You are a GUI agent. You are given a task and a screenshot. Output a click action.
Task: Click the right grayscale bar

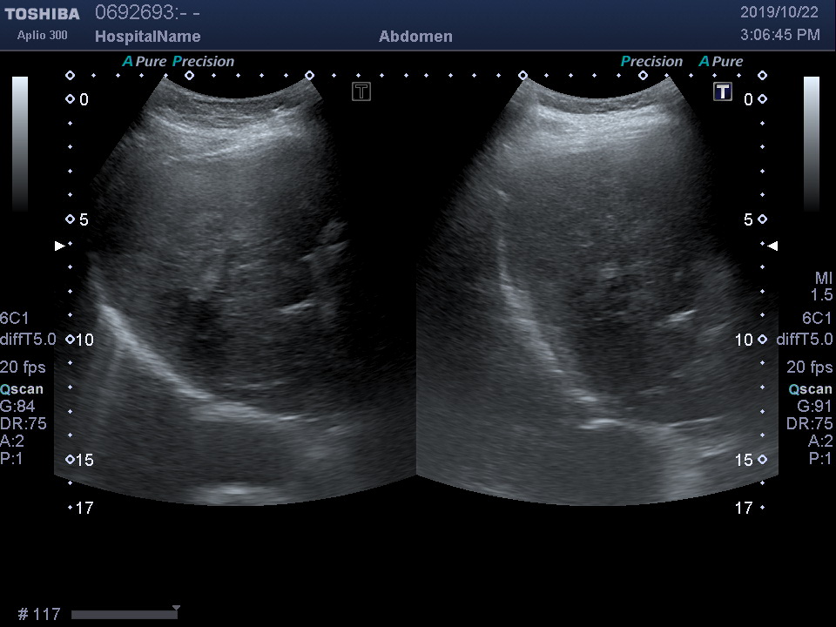pyautogui.click(x=812, y=144)
